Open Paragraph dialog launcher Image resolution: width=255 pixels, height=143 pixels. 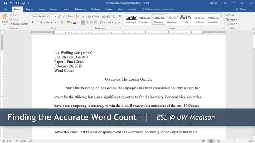point(121,29)
